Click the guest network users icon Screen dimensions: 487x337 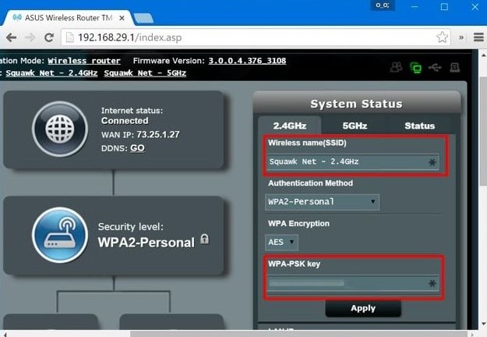pyautogui.click(x=397, y=67)
